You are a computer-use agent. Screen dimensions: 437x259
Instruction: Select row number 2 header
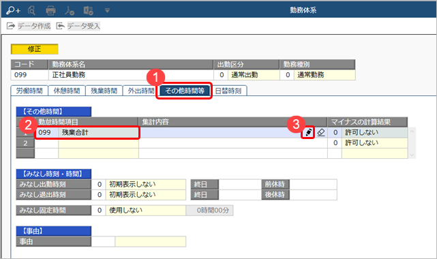[x=25, y=143]
